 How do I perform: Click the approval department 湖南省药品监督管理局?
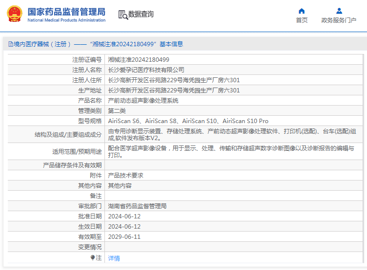click(137, 206)
